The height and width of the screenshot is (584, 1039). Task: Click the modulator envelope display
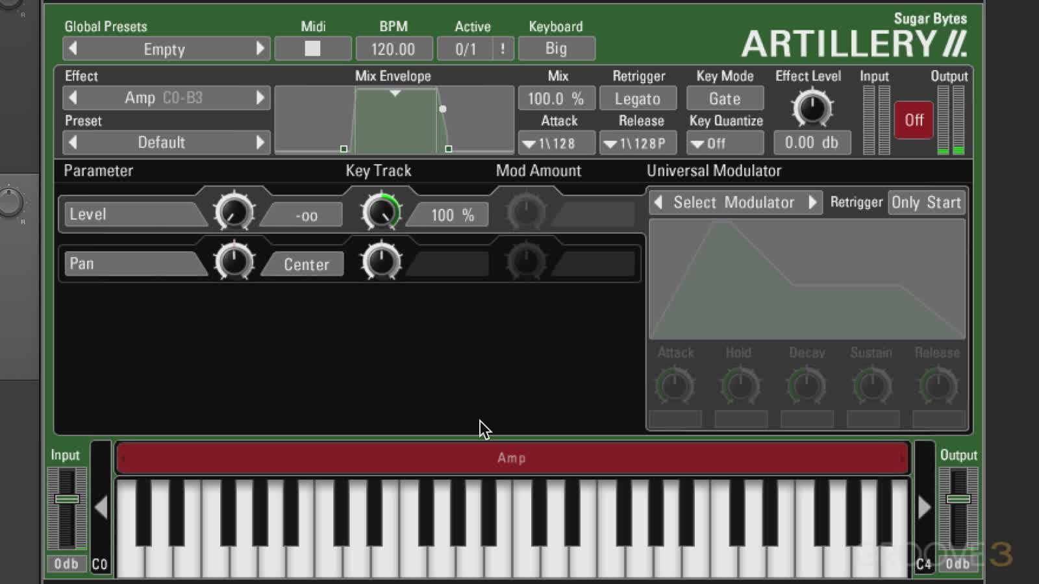tap(807, 279)
